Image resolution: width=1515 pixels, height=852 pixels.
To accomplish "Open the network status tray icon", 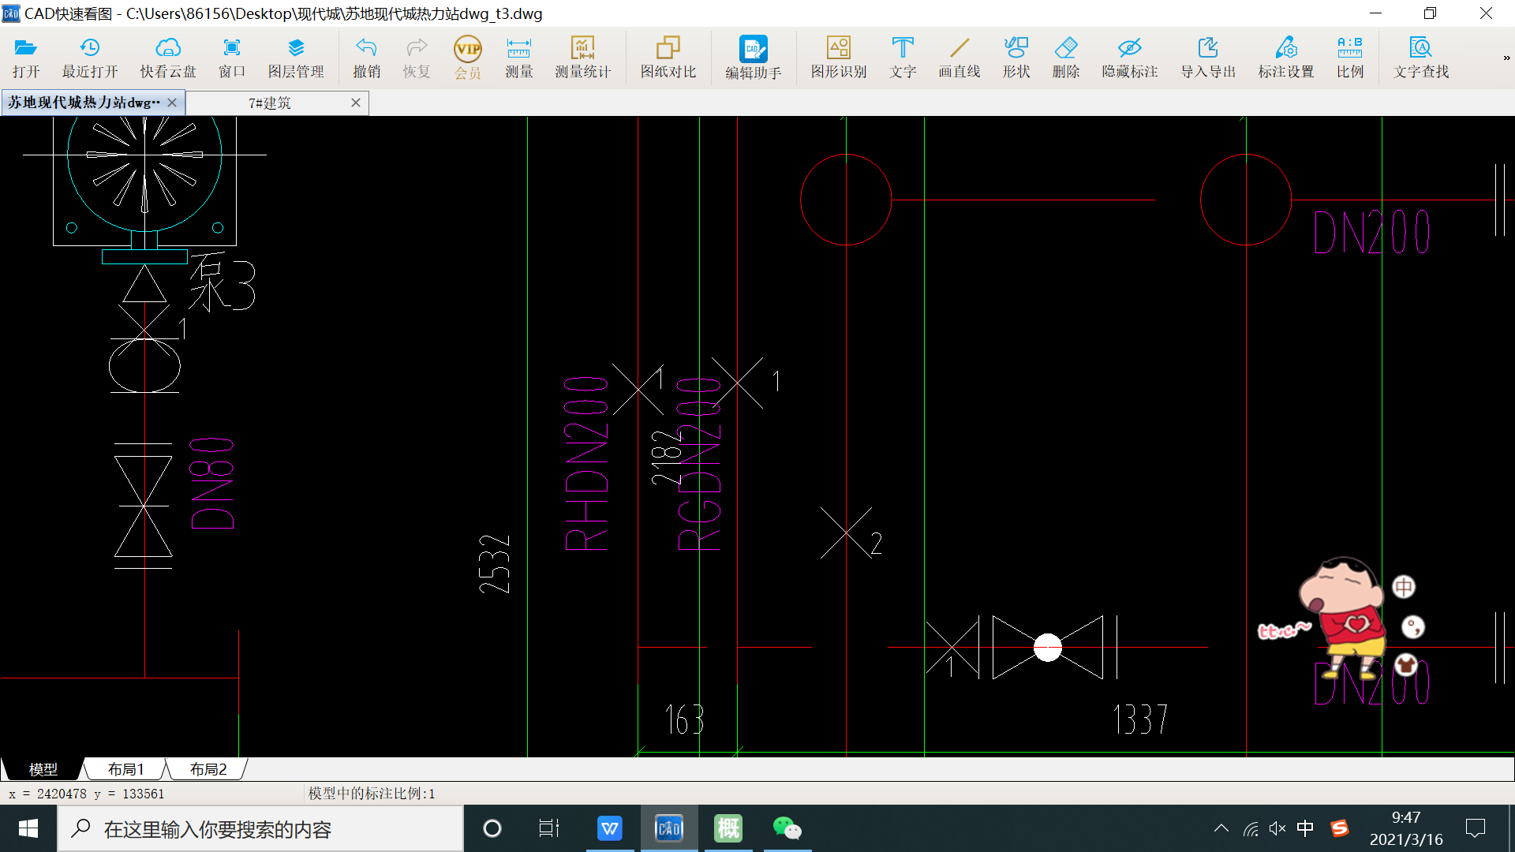I will pos(1251,828).
